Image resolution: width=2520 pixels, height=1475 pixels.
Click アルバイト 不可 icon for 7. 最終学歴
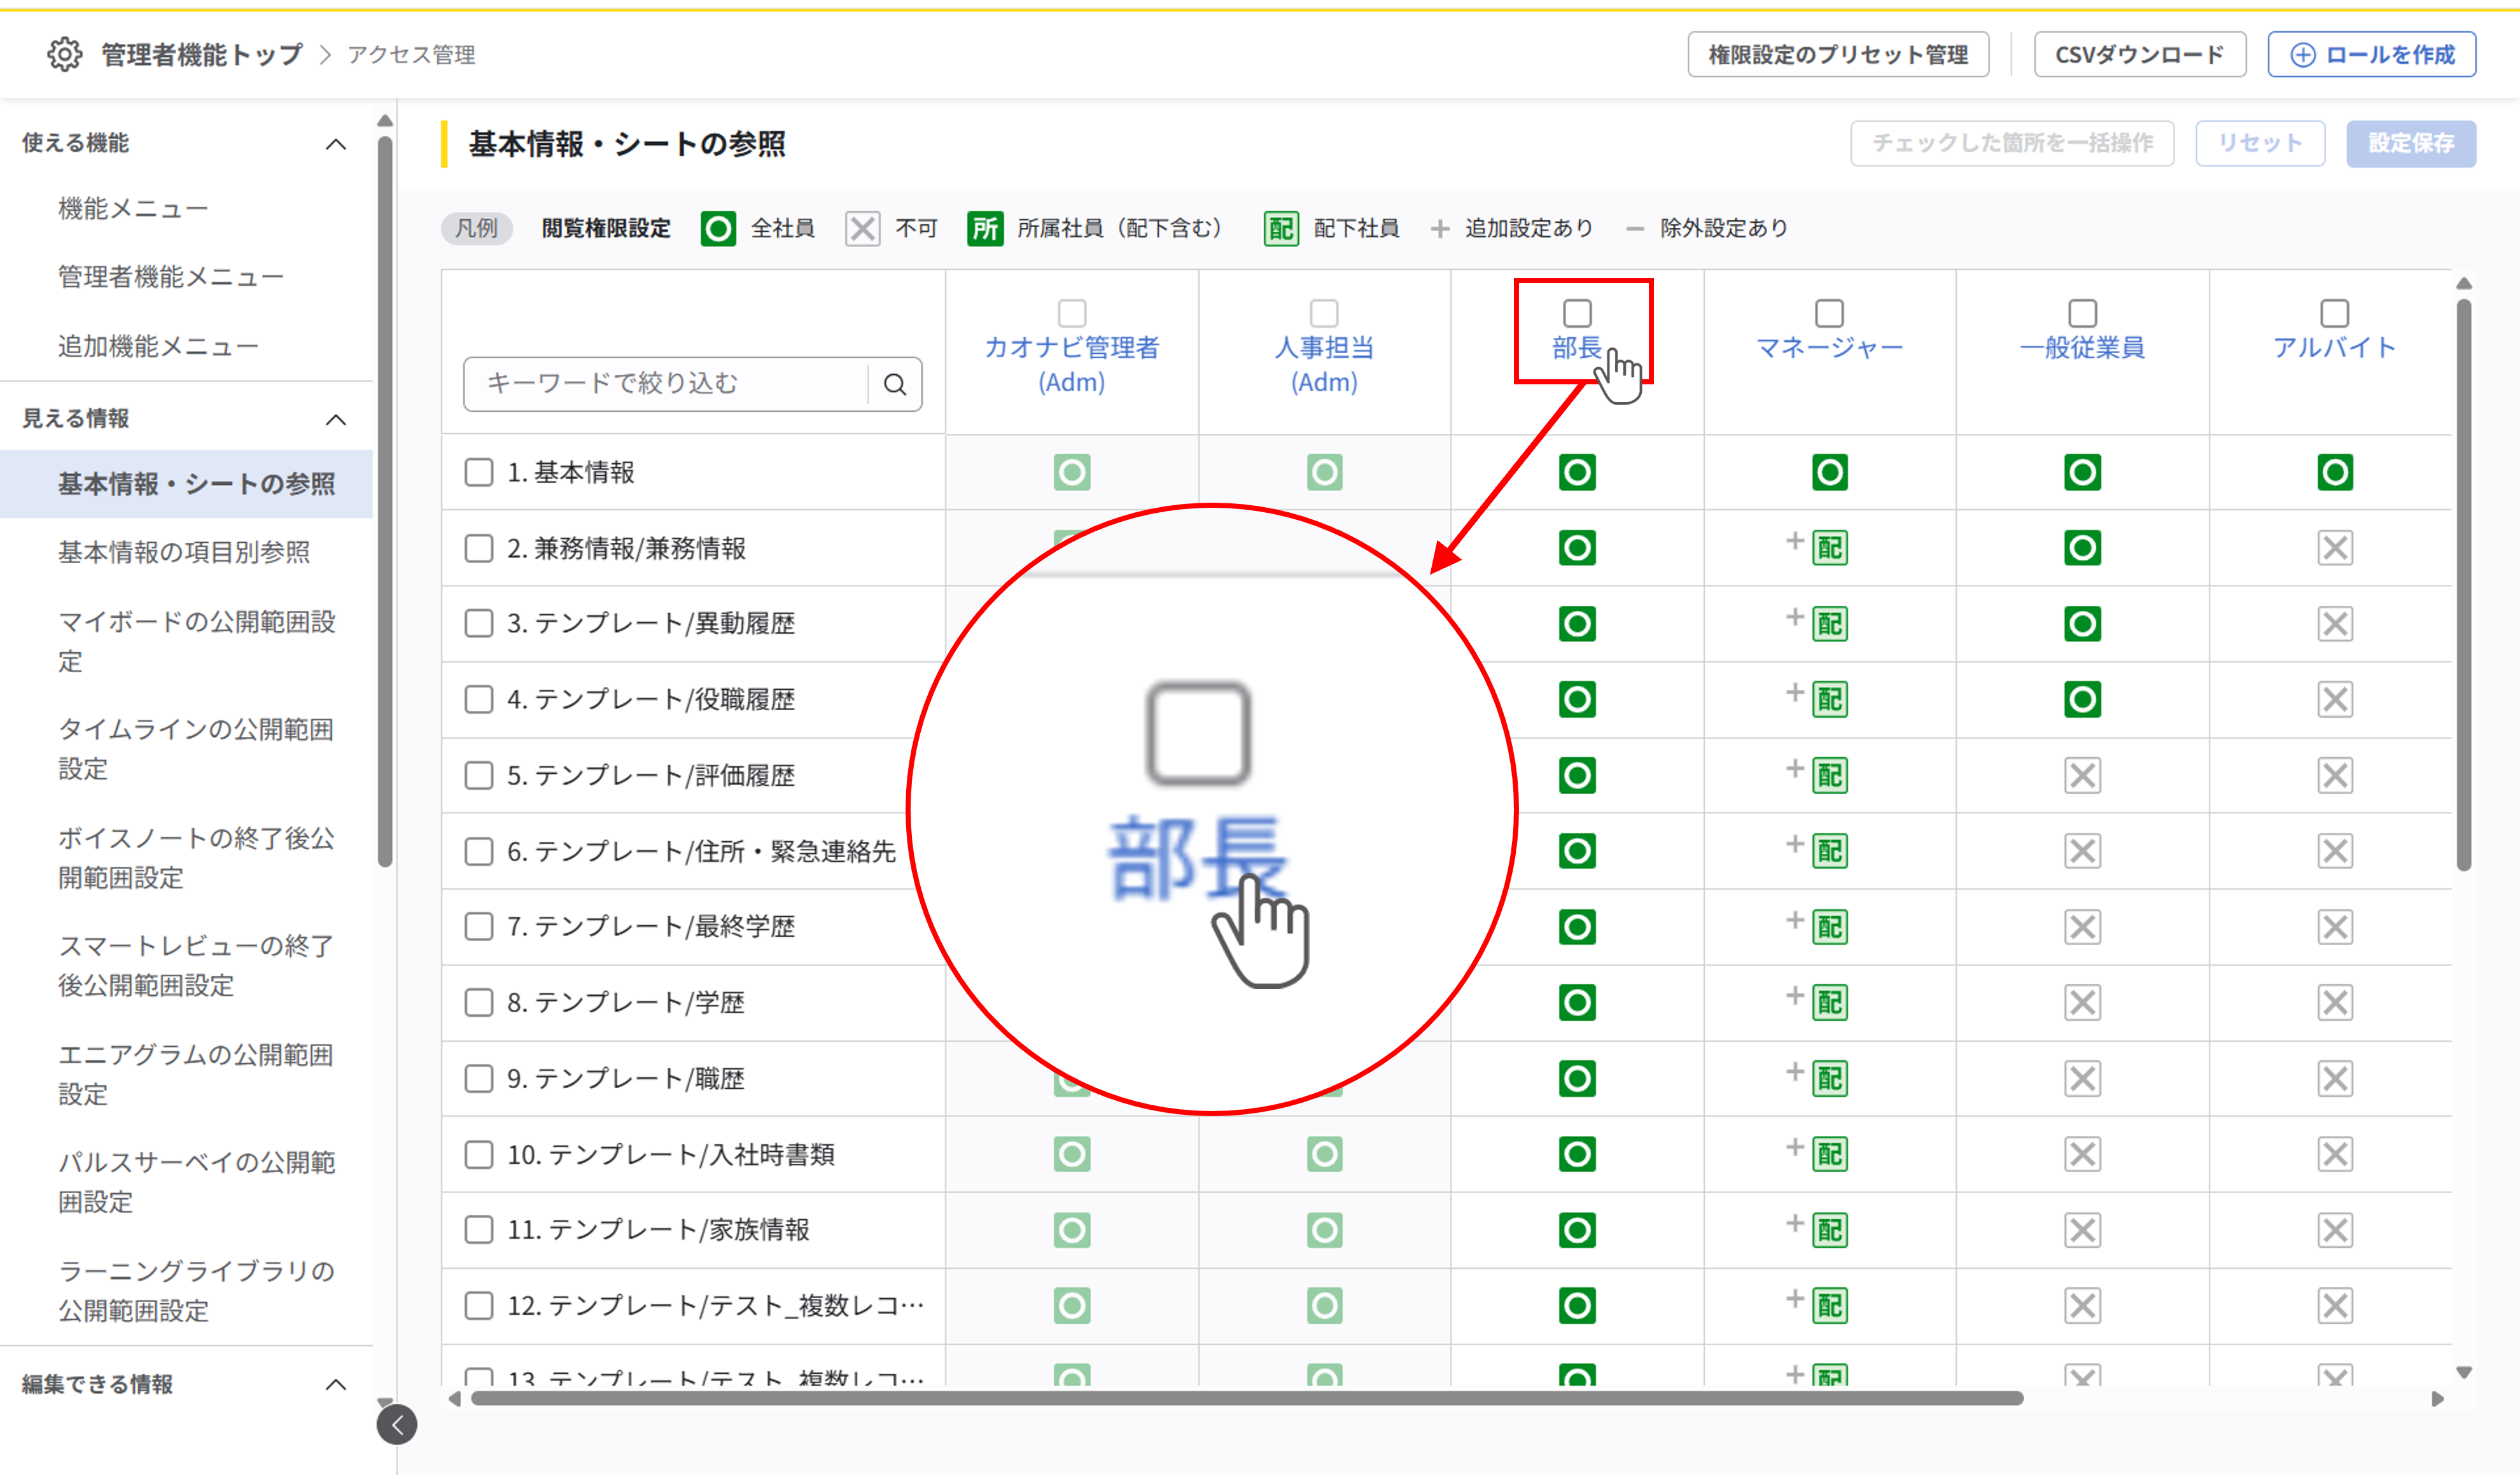point(2335,927)
